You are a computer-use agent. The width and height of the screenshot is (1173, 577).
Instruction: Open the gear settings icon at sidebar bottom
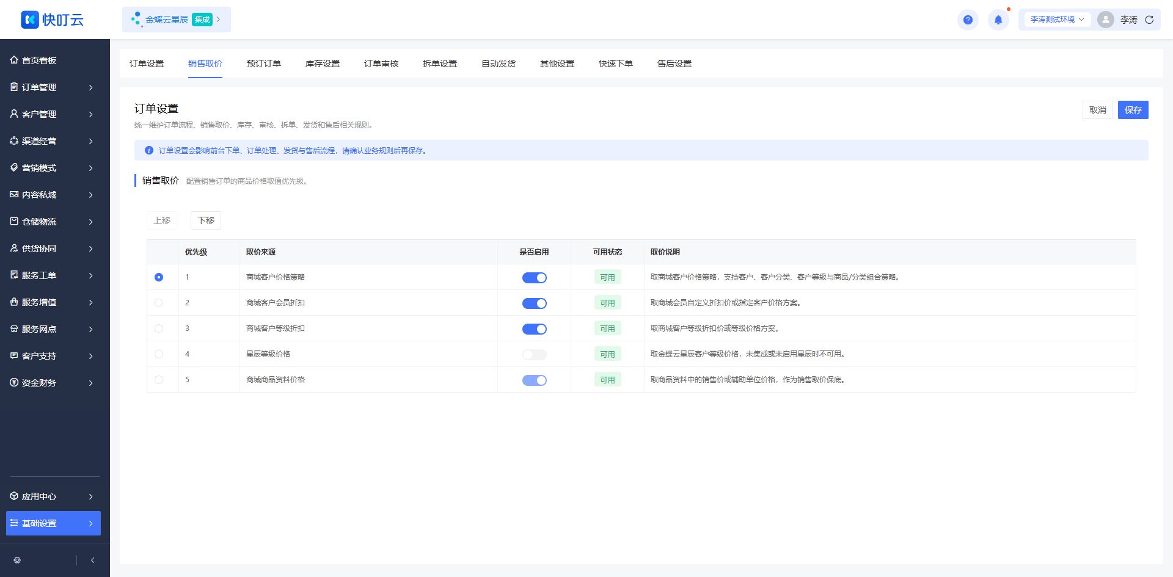pos(17,560)
